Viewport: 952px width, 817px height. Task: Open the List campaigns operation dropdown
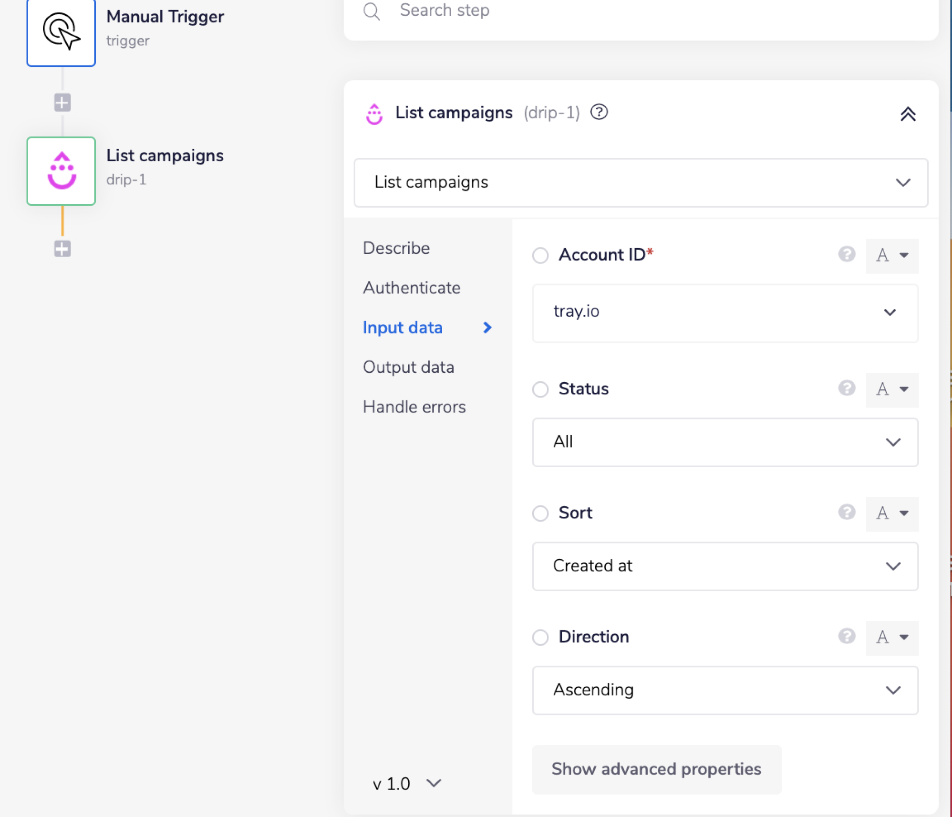[x=641, y=182]
